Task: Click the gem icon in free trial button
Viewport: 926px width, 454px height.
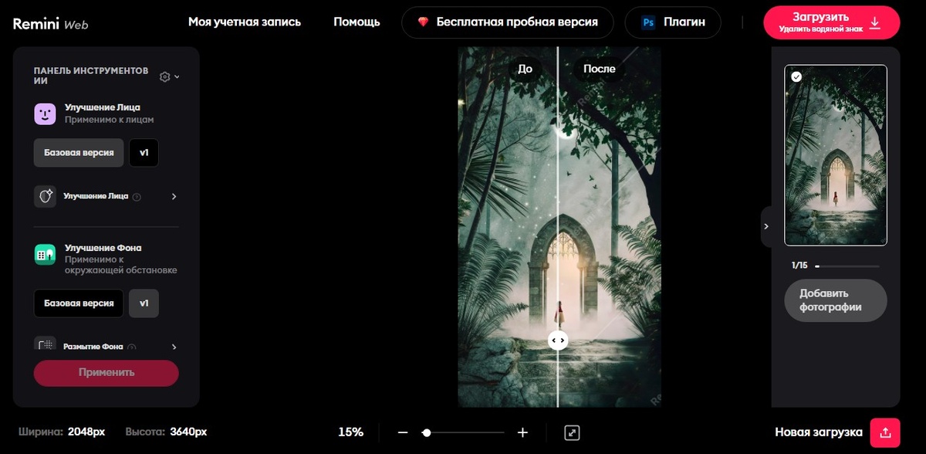Action: point(423,22)
